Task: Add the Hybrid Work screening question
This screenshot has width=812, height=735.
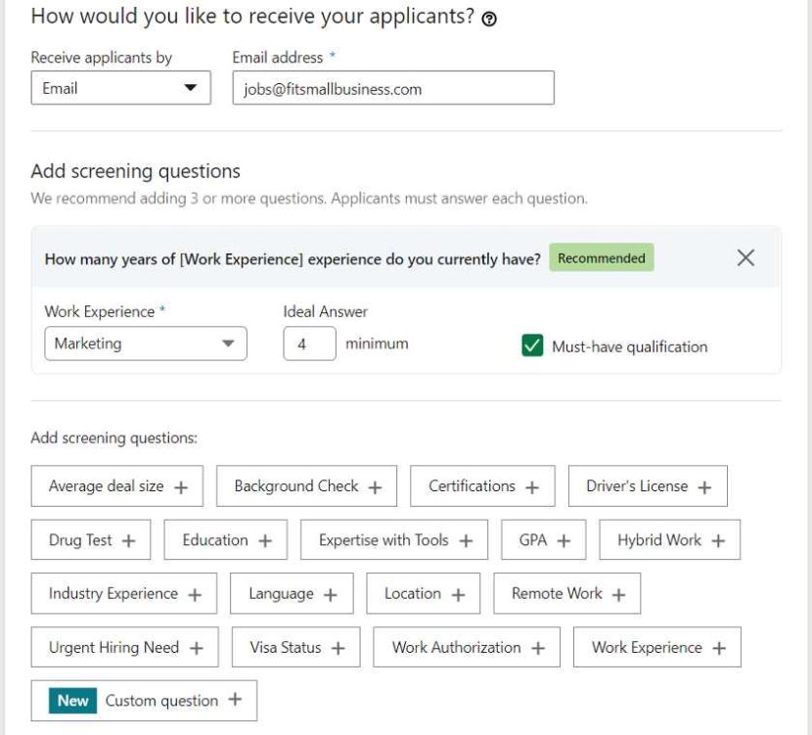Action: tap(669, 539)
